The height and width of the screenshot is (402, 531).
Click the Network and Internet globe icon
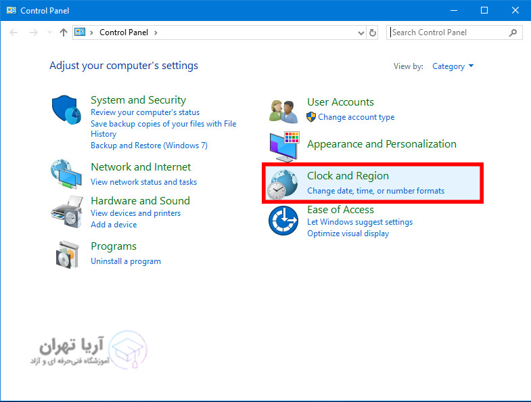click(66, 174)
